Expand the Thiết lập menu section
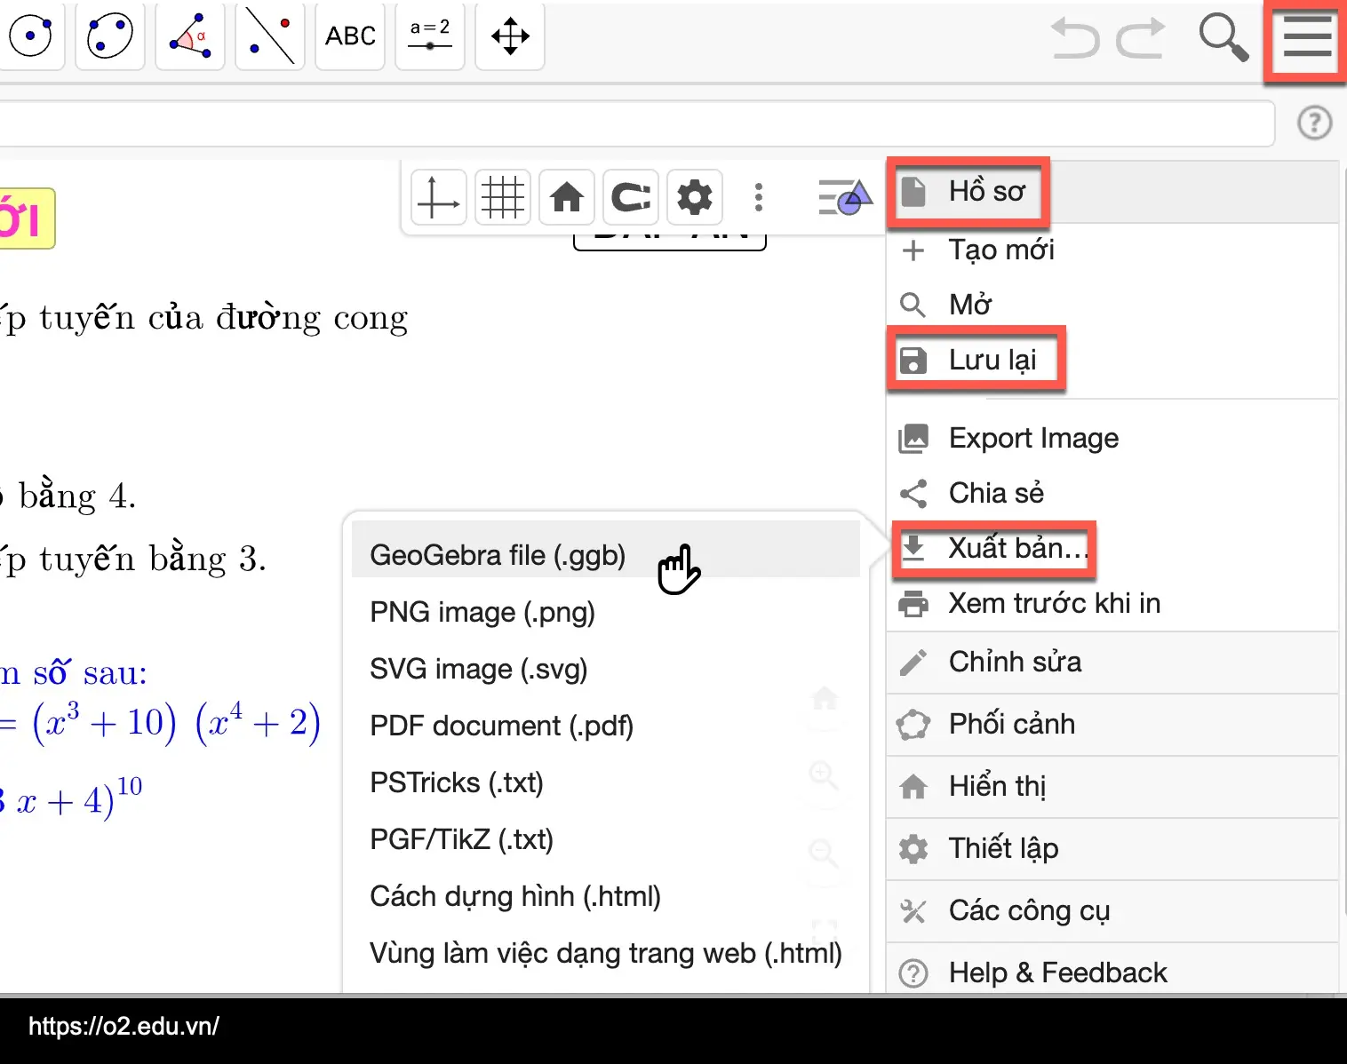Image resolution: width=1347 pixels, height=1064 pixels. pos(1112,849)
